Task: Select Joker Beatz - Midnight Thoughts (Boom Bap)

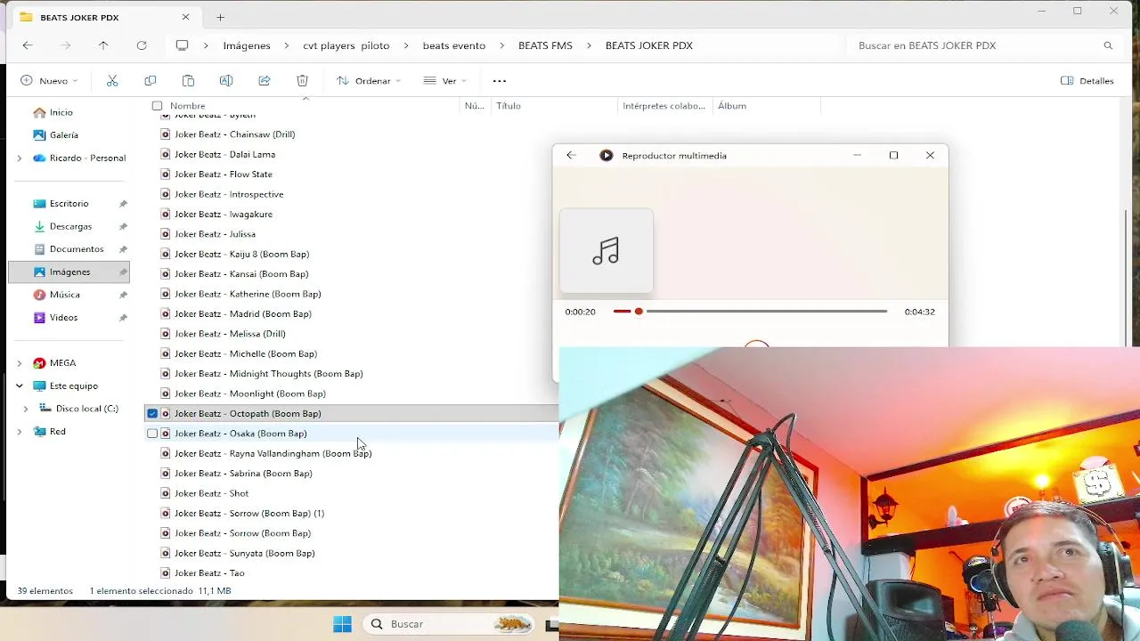Action: [x=268, y=374]
